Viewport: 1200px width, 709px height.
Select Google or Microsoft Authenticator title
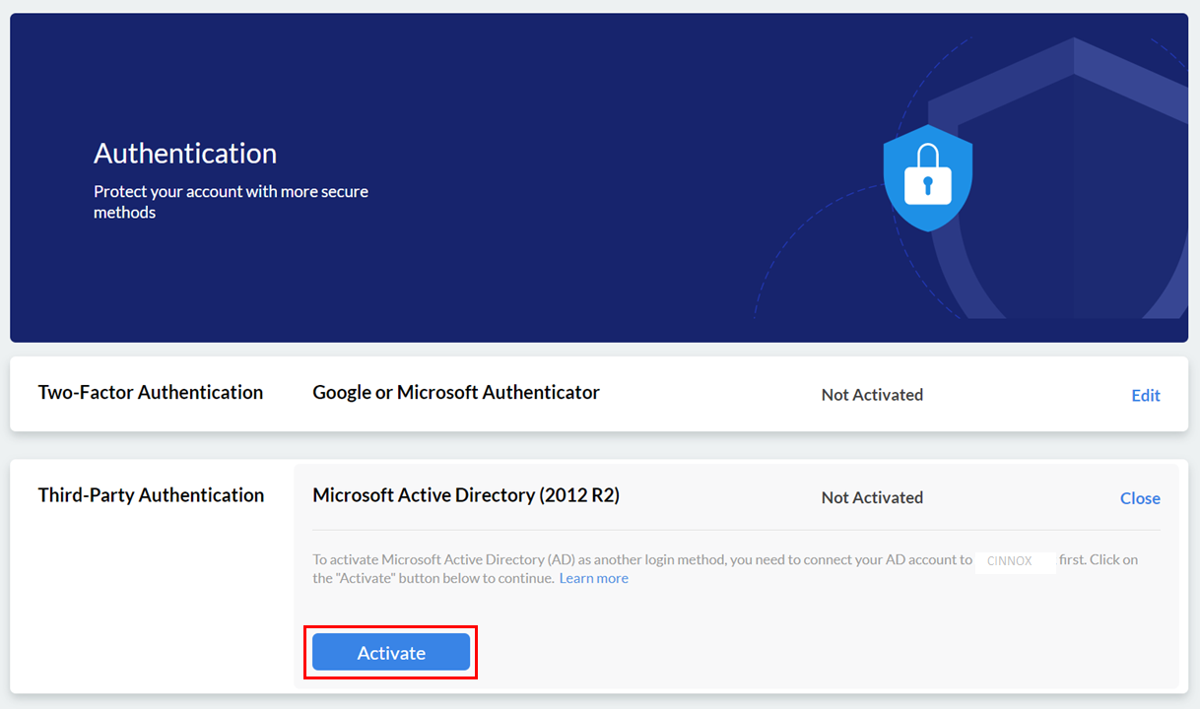(456, 392)
